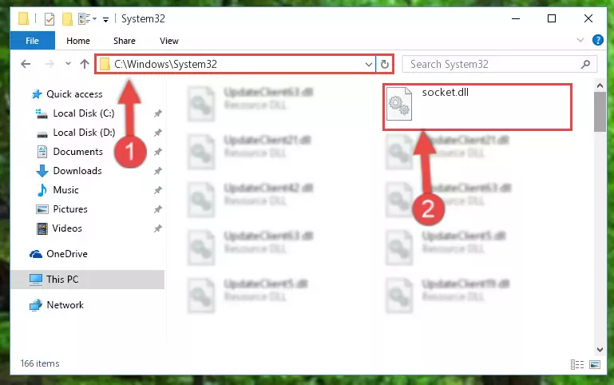The height and width of the screenshot is (385, 614).
Task: Switch to large icons view button
Action: coord(594,365)
